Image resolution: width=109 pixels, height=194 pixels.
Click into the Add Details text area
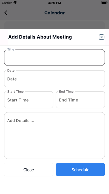54,135
